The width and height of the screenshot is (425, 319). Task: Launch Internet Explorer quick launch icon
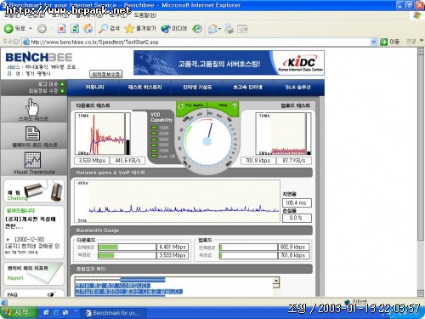56,313
